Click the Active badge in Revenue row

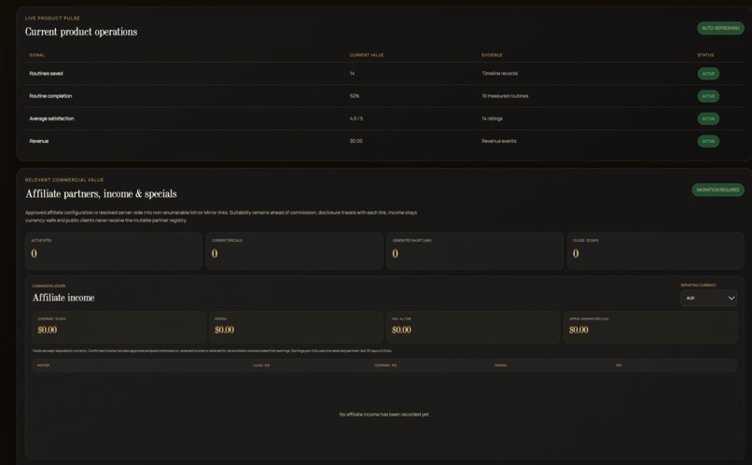click(708, 142)
